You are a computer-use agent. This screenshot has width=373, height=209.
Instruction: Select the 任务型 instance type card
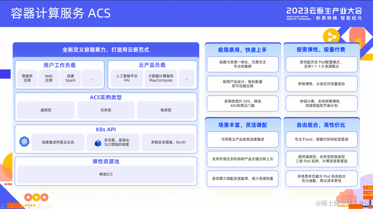[x=106, y=110]
